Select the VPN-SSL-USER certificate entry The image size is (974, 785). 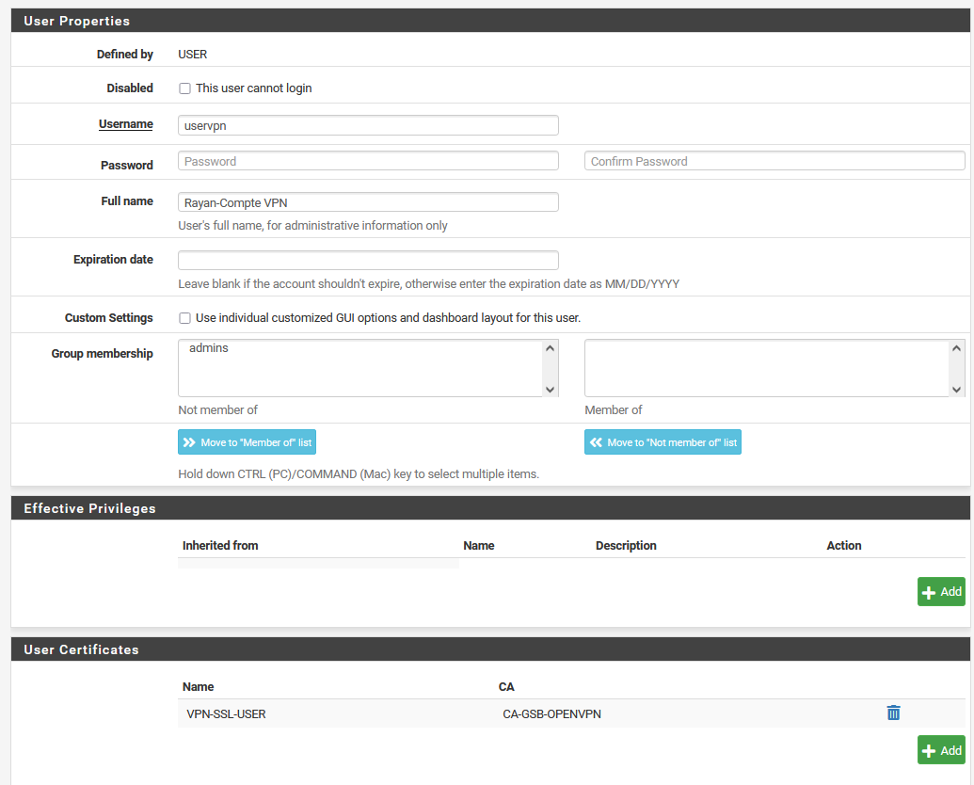226,713
